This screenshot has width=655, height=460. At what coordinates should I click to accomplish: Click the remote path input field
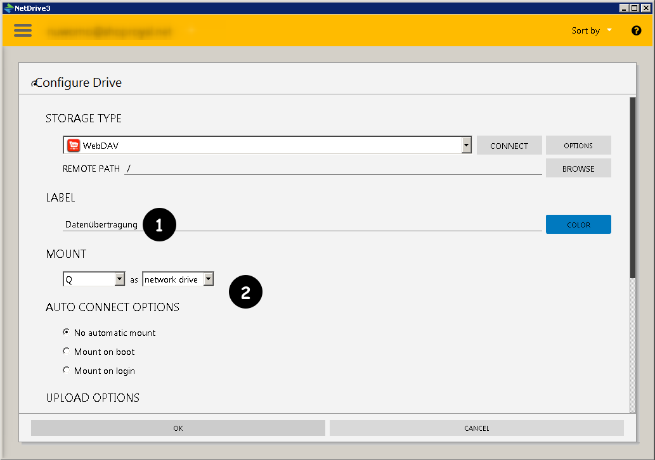(333, 169)
